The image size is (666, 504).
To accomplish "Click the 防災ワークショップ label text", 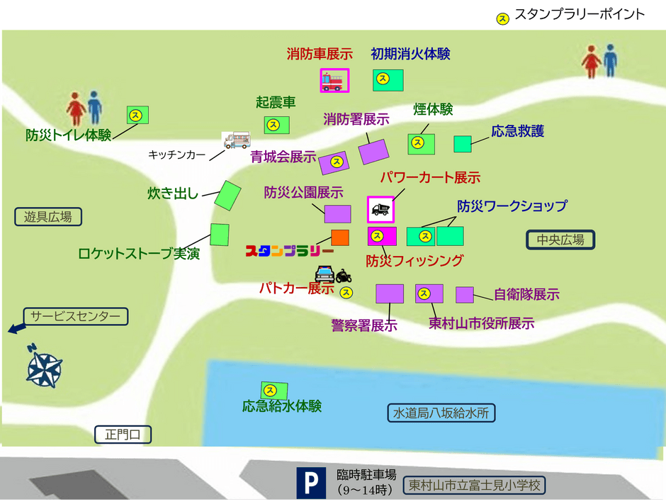I will tap(512, 206).
